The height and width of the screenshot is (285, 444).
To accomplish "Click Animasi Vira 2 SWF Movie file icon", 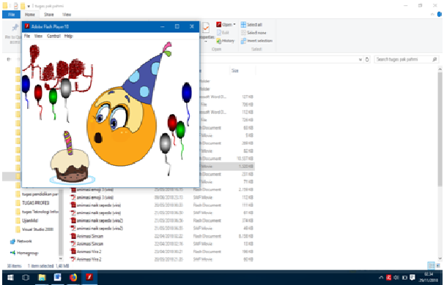I will [x=73, y=259].
